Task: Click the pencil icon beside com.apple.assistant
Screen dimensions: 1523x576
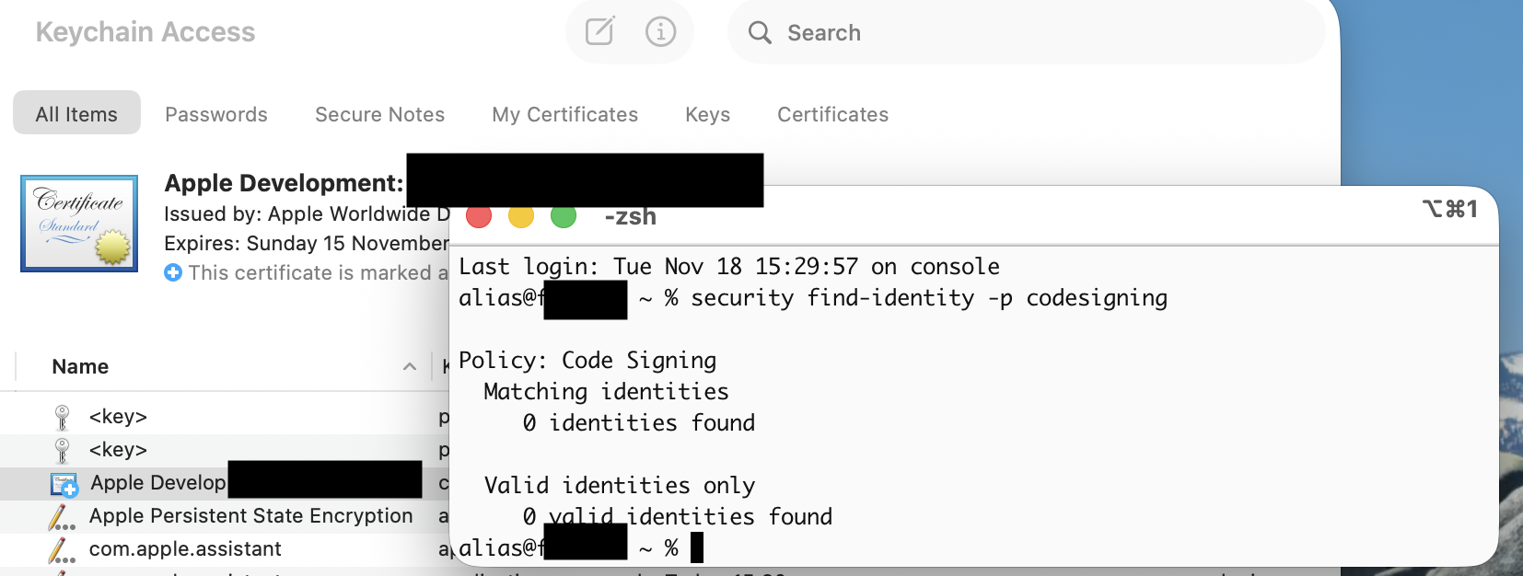Action: pyautogui.click(x=62, y=550)
